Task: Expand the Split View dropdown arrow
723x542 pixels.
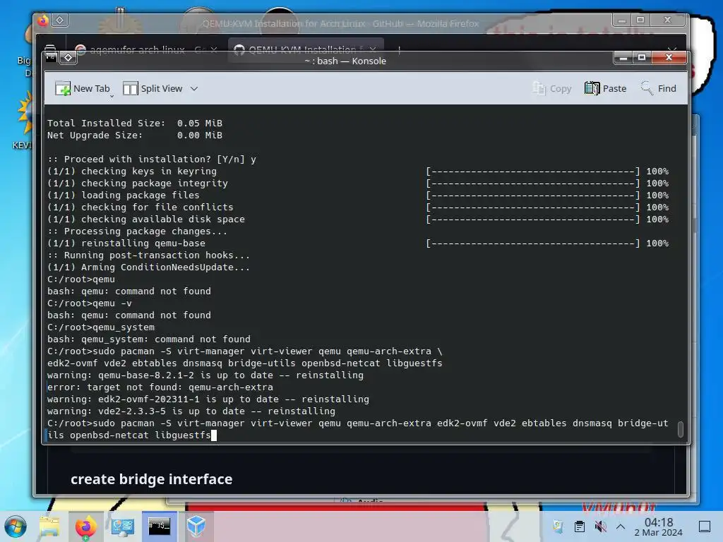Action: pyautogui.click(x=194, y=88)
